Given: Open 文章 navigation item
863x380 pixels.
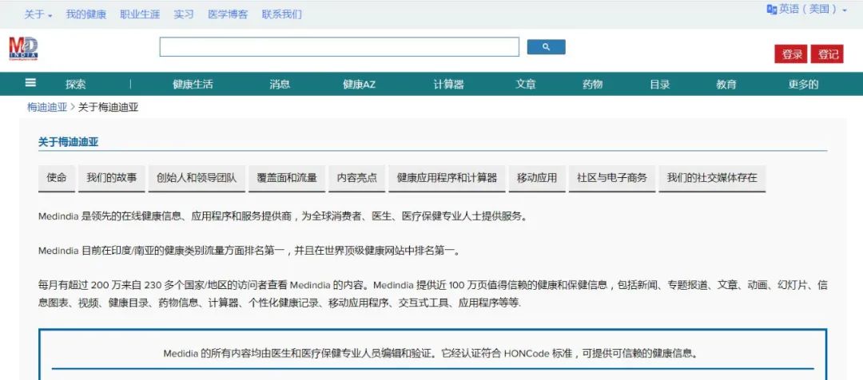Looking at the screenshot, I should tap(526, 85).
